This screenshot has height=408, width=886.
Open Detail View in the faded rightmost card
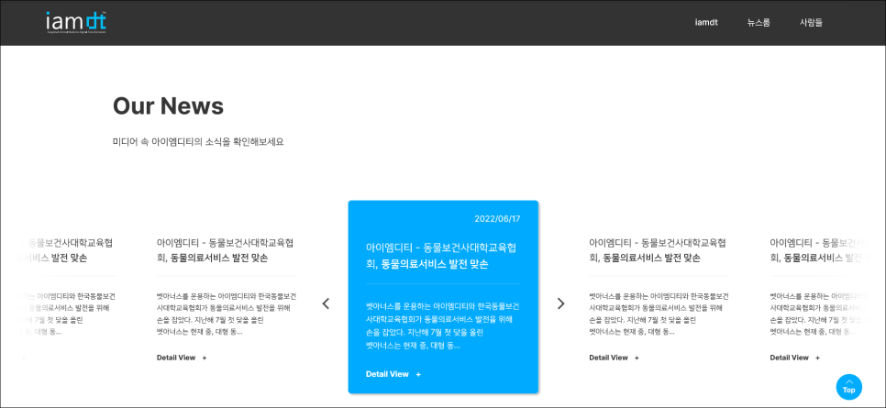pyautogui.click(x=790, y=358)
